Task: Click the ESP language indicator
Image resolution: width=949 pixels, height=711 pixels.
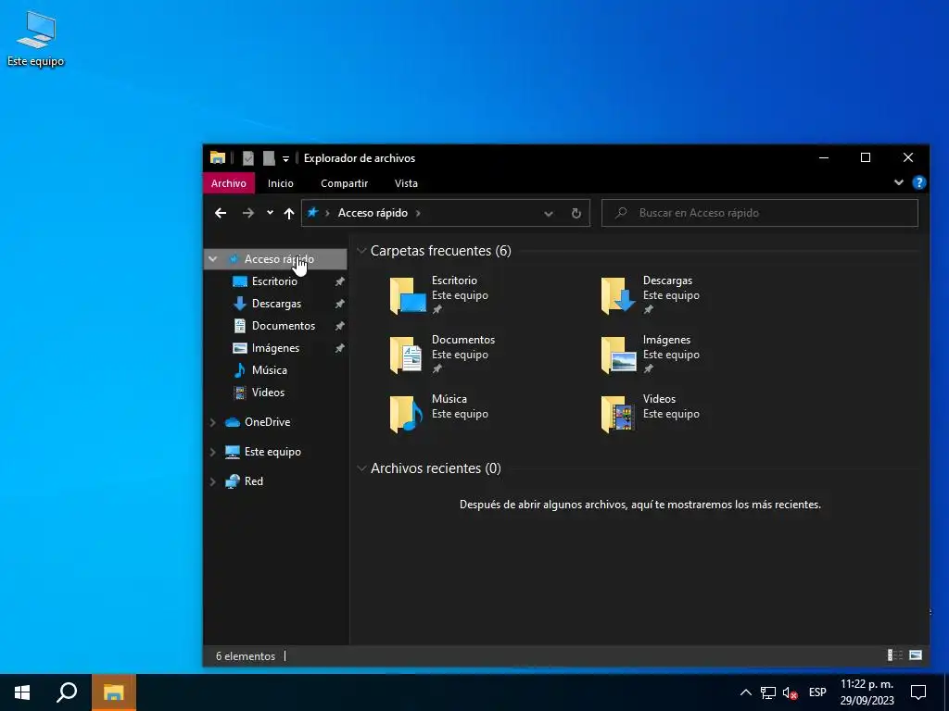Action: [x=817, y=692]
